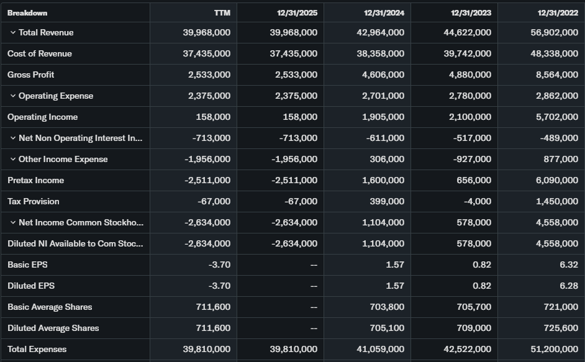Expand Net Non Operating Interest chevron

coord(13,138)
